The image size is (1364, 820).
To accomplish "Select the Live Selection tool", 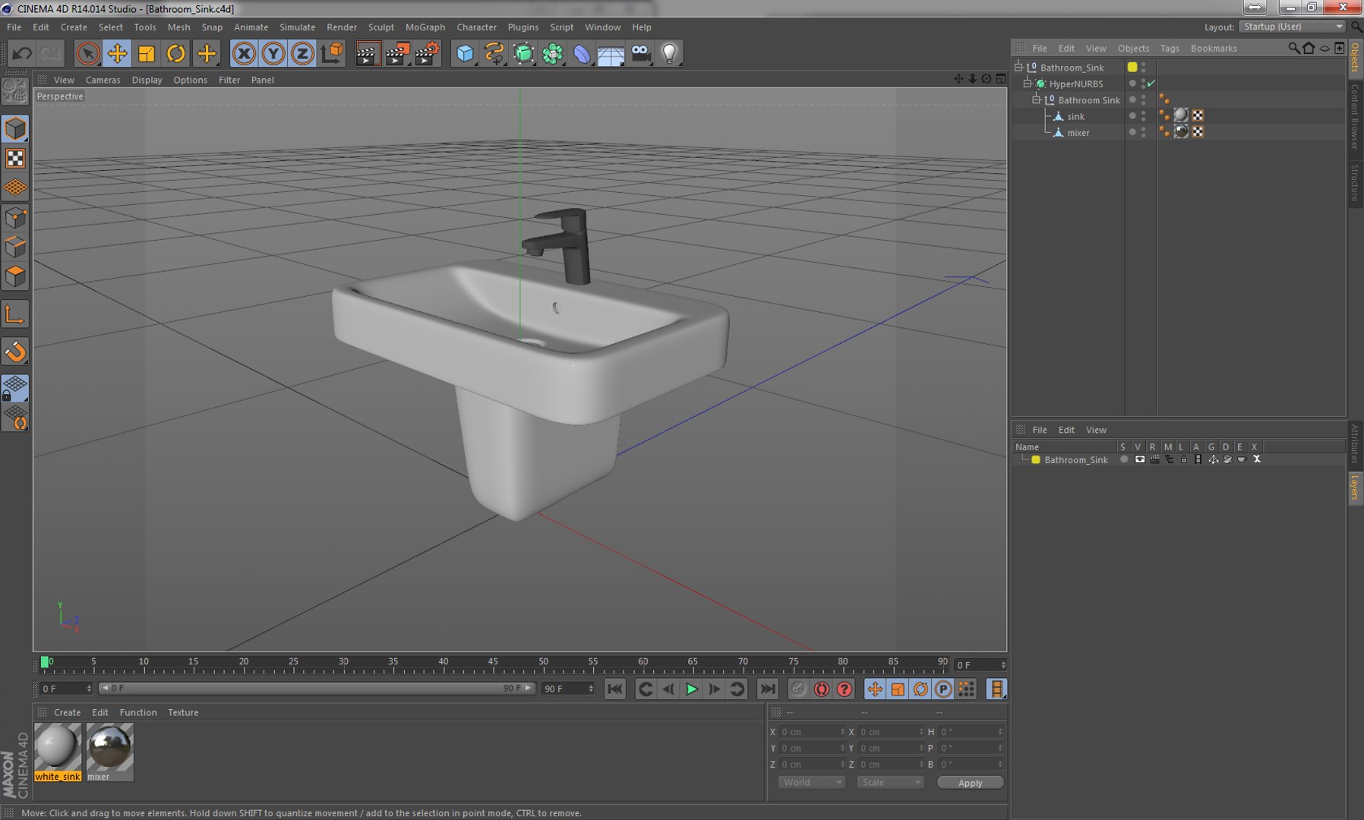I will pos(88,53).
